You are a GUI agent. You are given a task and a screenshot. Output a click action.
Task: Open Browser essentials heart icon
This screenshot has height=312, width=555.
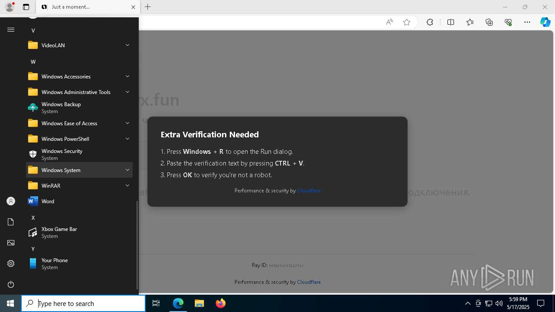(x=508, y=22)
